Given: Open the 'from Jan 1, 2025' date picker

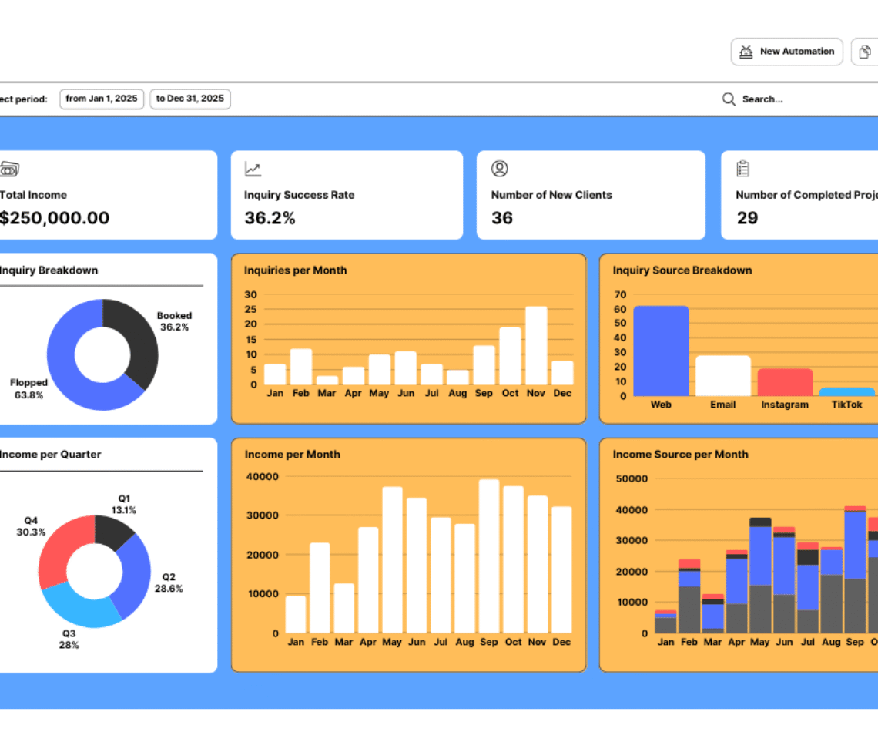Looking at the screenshot, I should (x=102, y=99).
